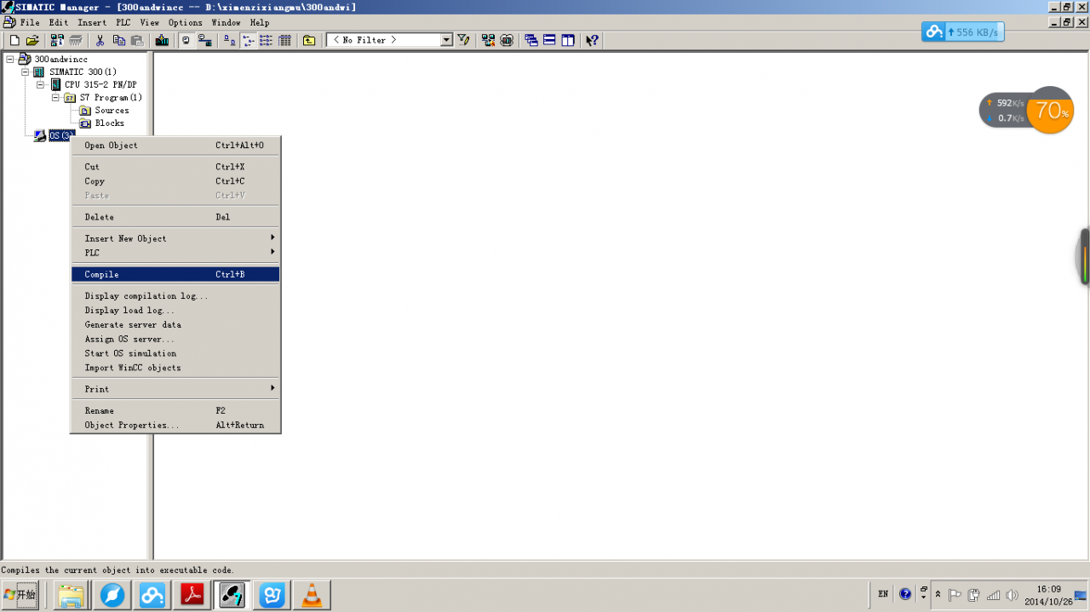Click the Up One Level folder icon

coord(309,40)
